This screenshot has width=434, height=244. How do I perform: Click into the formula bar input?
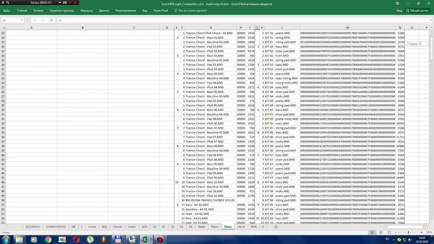(242, 20)
